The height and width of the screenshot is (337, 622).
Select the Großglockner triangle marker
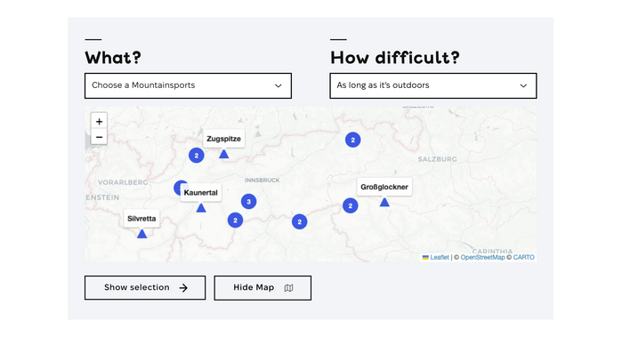click(384, 202)
